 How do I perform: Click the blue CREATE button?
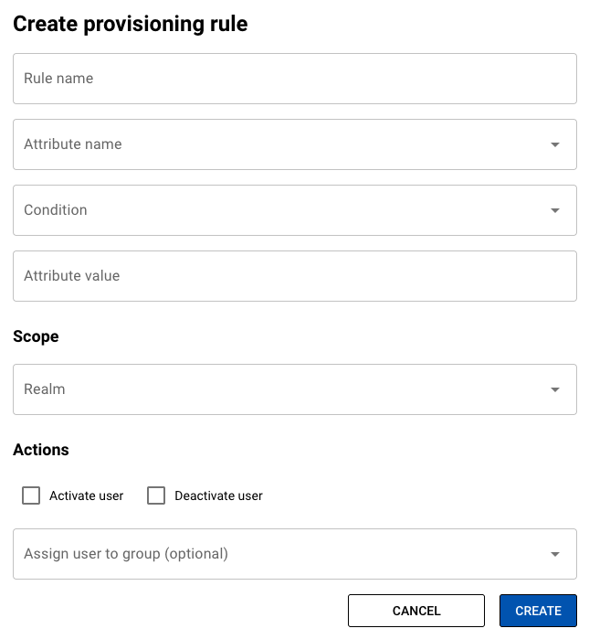pos(538,611)
